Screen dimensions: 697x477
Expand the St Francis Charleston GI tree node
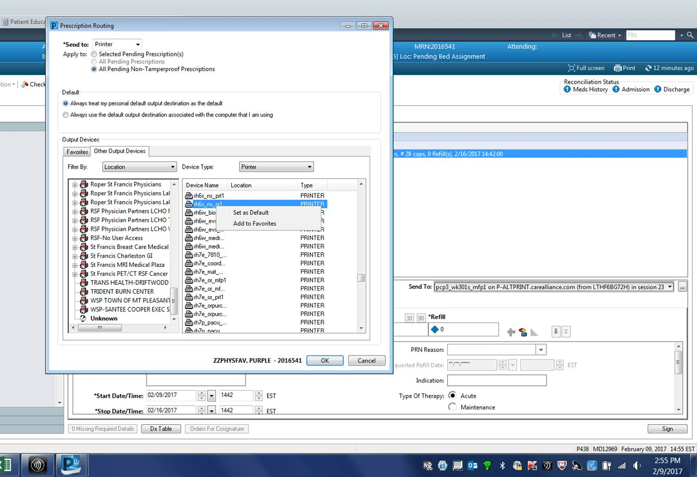point(75,256)
